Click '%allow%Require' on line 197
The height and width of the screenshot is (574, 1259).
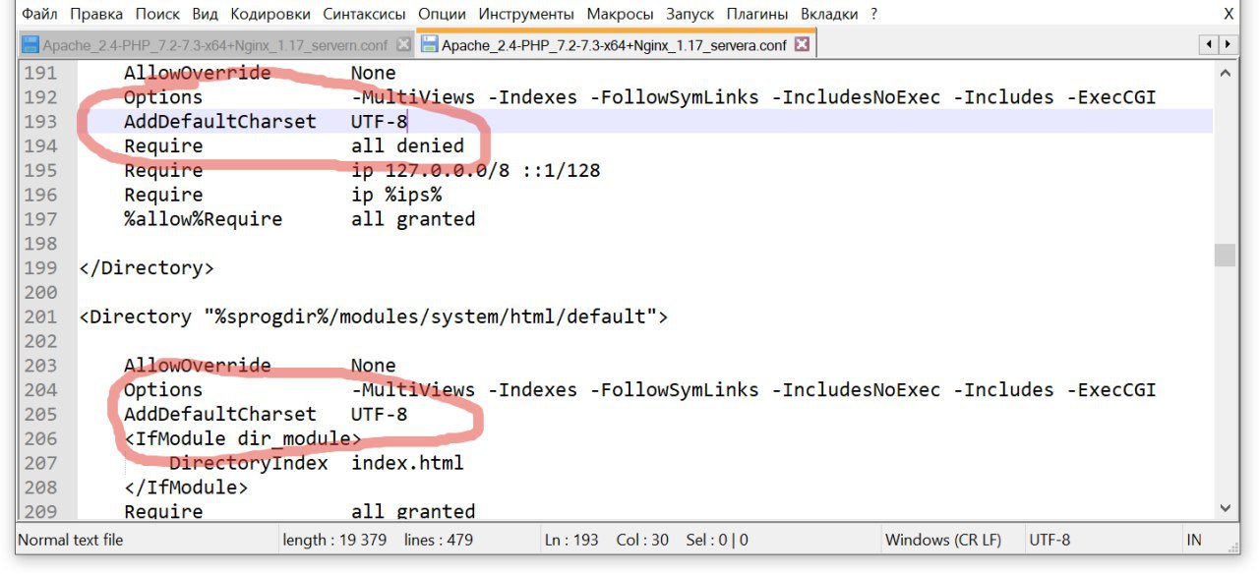[203, 219]
